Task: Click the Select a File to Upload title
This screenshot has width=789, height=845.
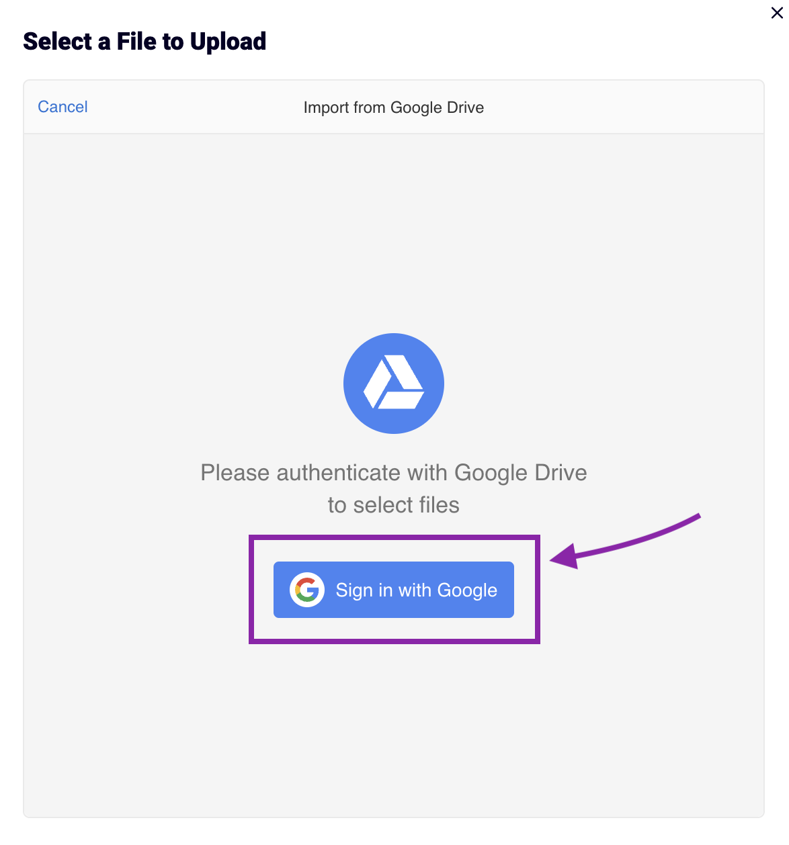Action: tap(144, 41)
